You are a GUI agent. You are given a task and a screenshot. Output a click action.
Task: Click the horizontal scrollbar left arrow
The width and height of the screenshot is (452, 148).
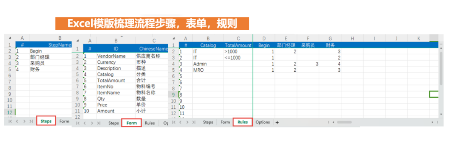[333, 122]
